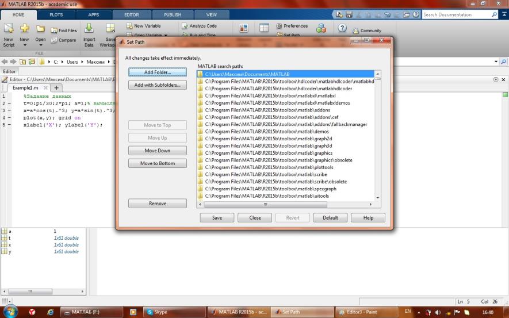Switch to the PUBLISH tab
The width and height of the screenshot is (509, 318).
(173, 15)
